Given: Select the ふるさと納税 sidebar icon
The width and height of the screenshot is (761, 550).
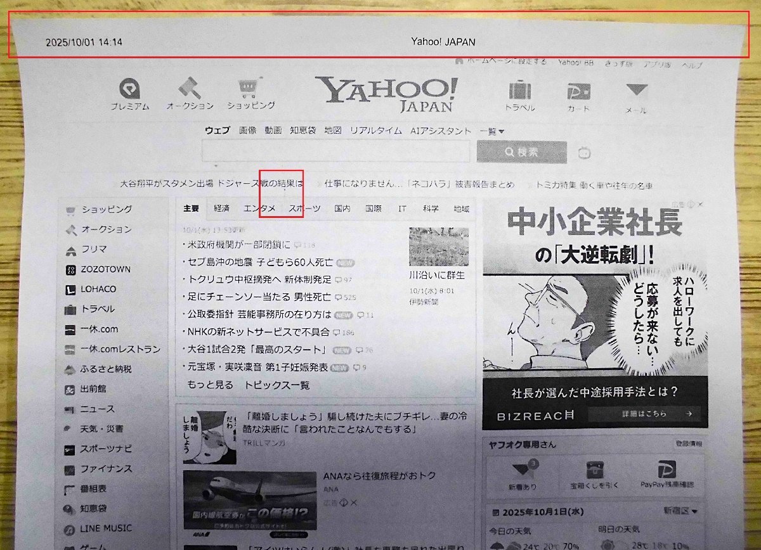Looking at the screenshot, I should [69, 369].
